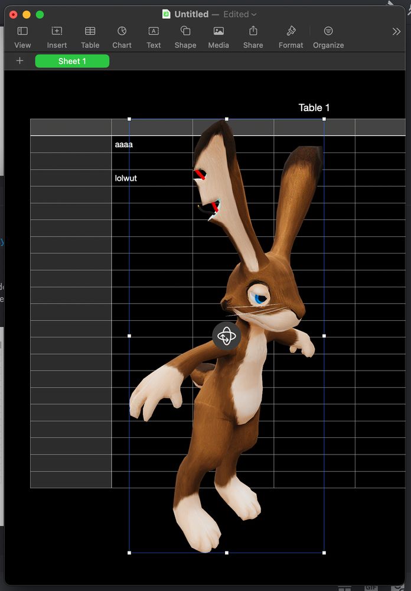Image resolution: width=411 pixels, height=591 pixels.
Task: Show more toolbar items chevron
Action: pyautogui.click(x=396, y=31)
